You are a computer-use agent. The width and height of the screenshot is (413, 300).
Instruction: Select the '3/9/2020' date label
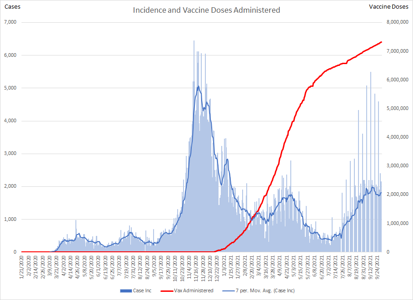(49, 265)
